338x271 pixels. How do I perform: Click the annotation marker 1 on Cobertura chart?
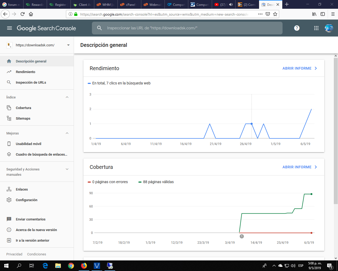(242, 236)
